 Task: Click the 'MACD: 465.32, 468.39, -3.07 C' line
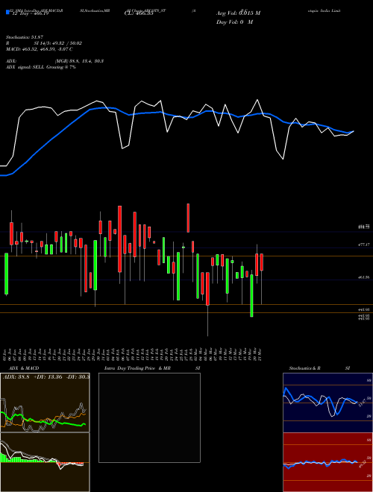[40, 49]
